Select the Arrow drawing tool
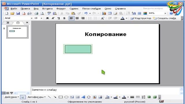This screenshot has height=104, width=185. pyautogui.click(x=55, y=97)
